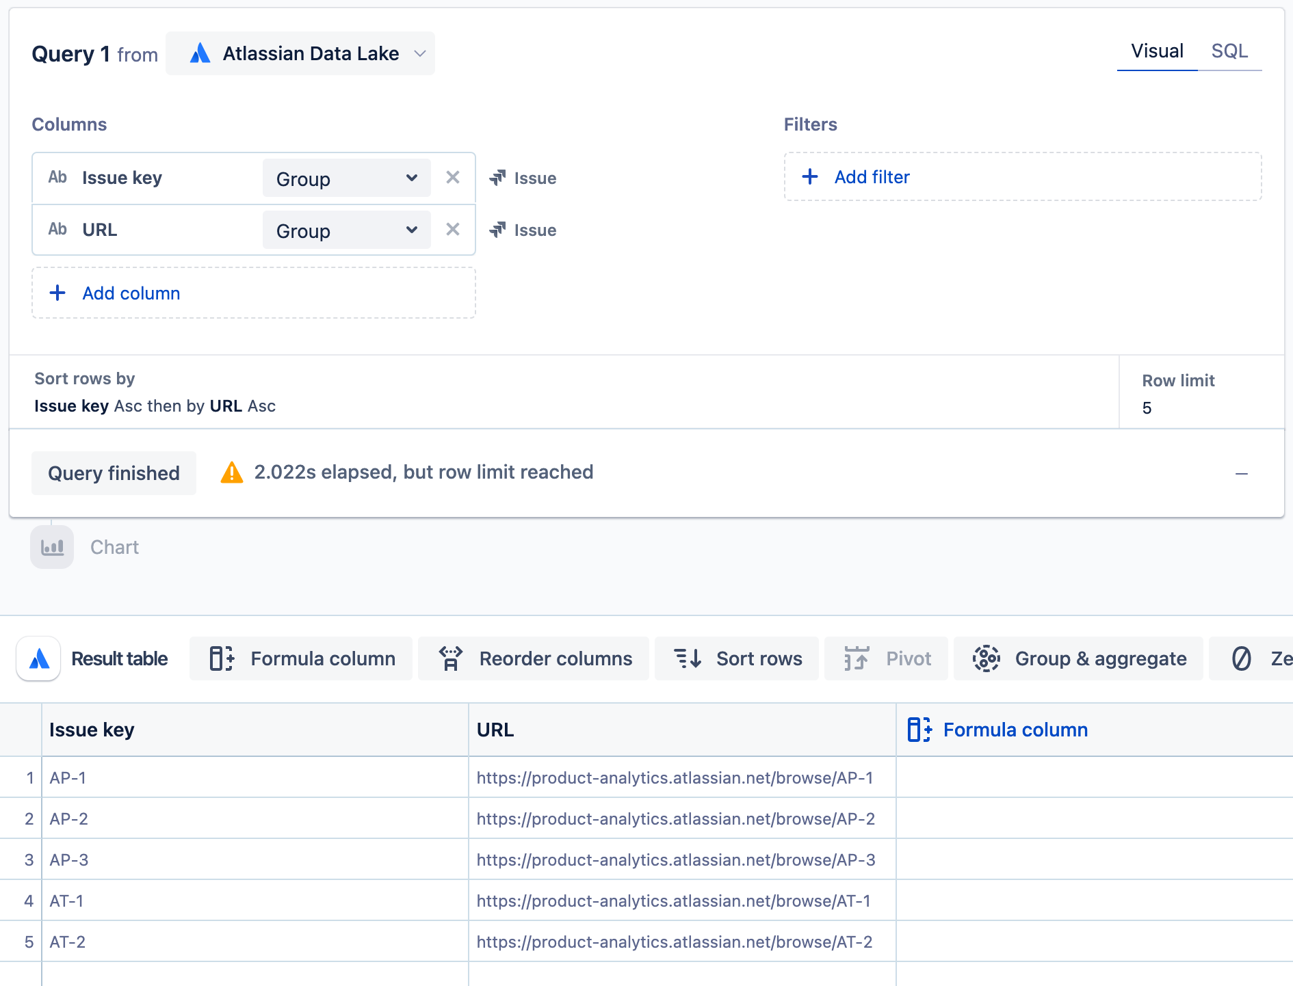Screen dimensions: 1293x986
Task: Open the Chart step icon
Action: (52, 547)
